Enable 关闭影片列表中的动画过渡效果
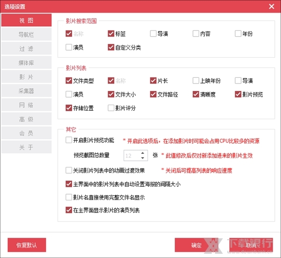The image size is (281, 258). pos(69,170)
